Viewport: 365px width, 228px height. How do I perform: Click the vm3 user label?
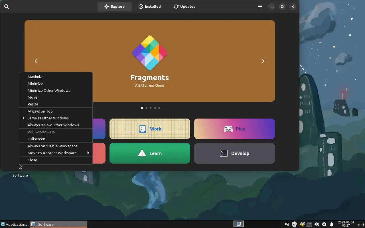(361, 224)
